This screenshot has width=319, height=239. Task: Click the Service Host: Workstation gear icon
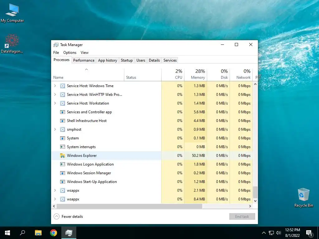click(62, 103)
